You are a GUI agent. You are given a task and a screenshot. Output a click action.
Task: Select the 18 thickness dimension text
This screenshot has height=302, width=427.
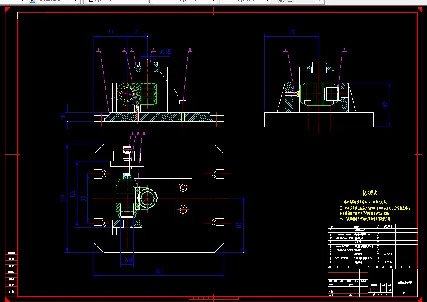click(63, 116)
